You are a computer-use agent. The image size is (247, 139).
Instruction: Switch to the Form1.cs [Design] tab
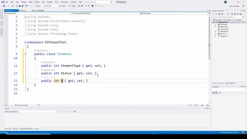pos(38,10)
